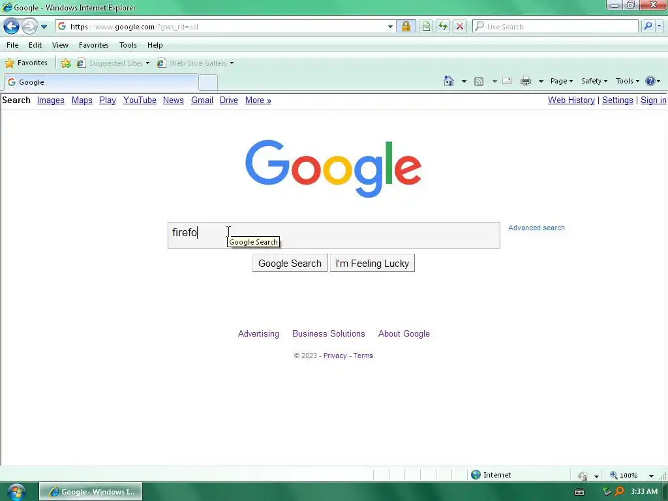Expand the Home button dropdown arrow

click(x=464, y=81)
